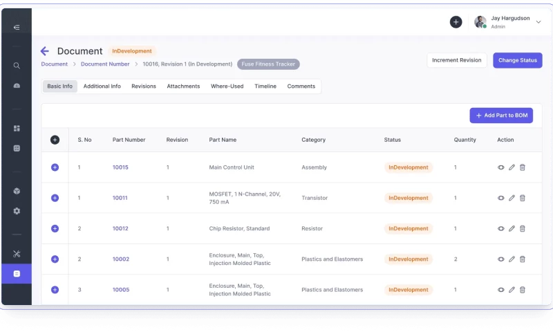Open part number 10011 link
The image size is (553, 332).
[x=120, y=198]
